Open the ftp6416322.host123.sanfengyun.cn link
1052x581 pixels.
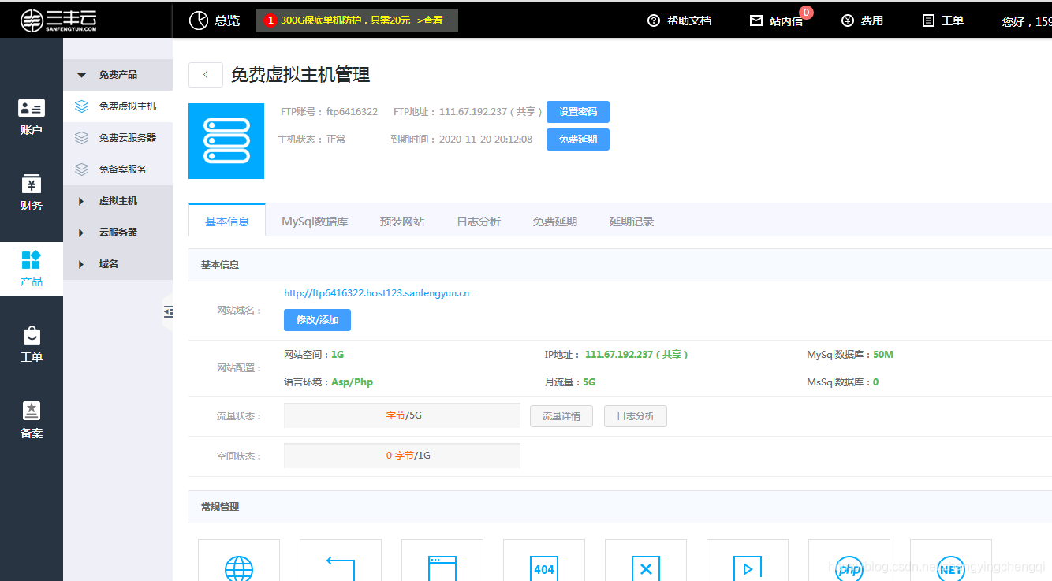pyautogui.click(x=377, y=293)
